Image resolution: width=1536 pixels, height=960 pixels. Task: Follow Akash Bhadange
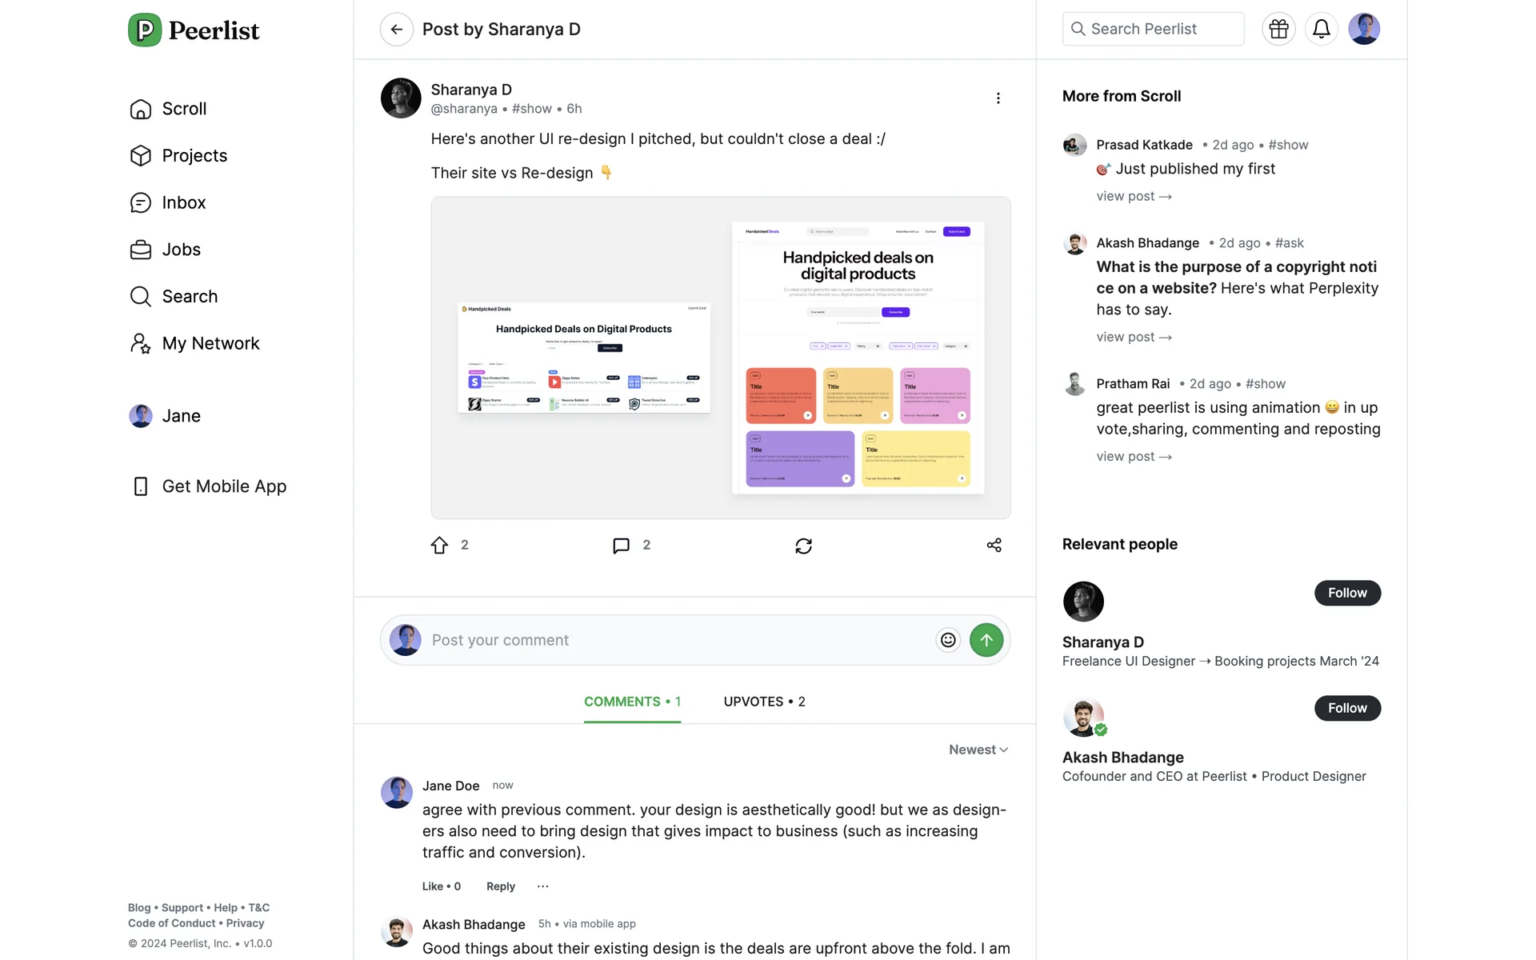point(1347,708)
